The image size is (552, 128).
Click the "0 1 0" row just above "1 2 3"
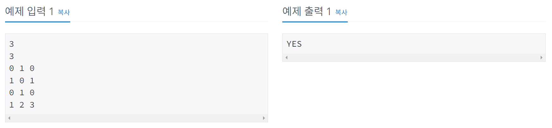point(22,93)
